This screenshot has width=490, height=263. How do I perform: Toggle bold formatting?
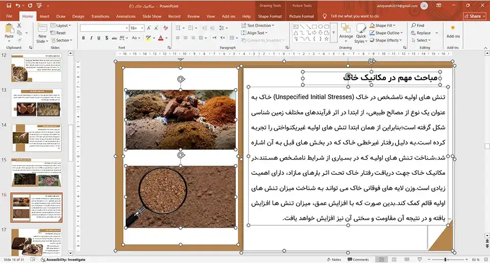pos(83,38)
